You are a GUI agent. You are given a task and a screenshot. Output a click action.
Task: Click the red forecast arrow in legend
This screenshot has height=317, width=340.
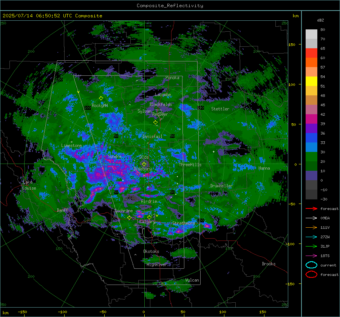(x=311, y=208)
